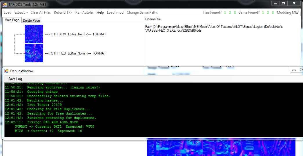Click the FORMAT Current DXT1 log line

[x=55, y=127]
